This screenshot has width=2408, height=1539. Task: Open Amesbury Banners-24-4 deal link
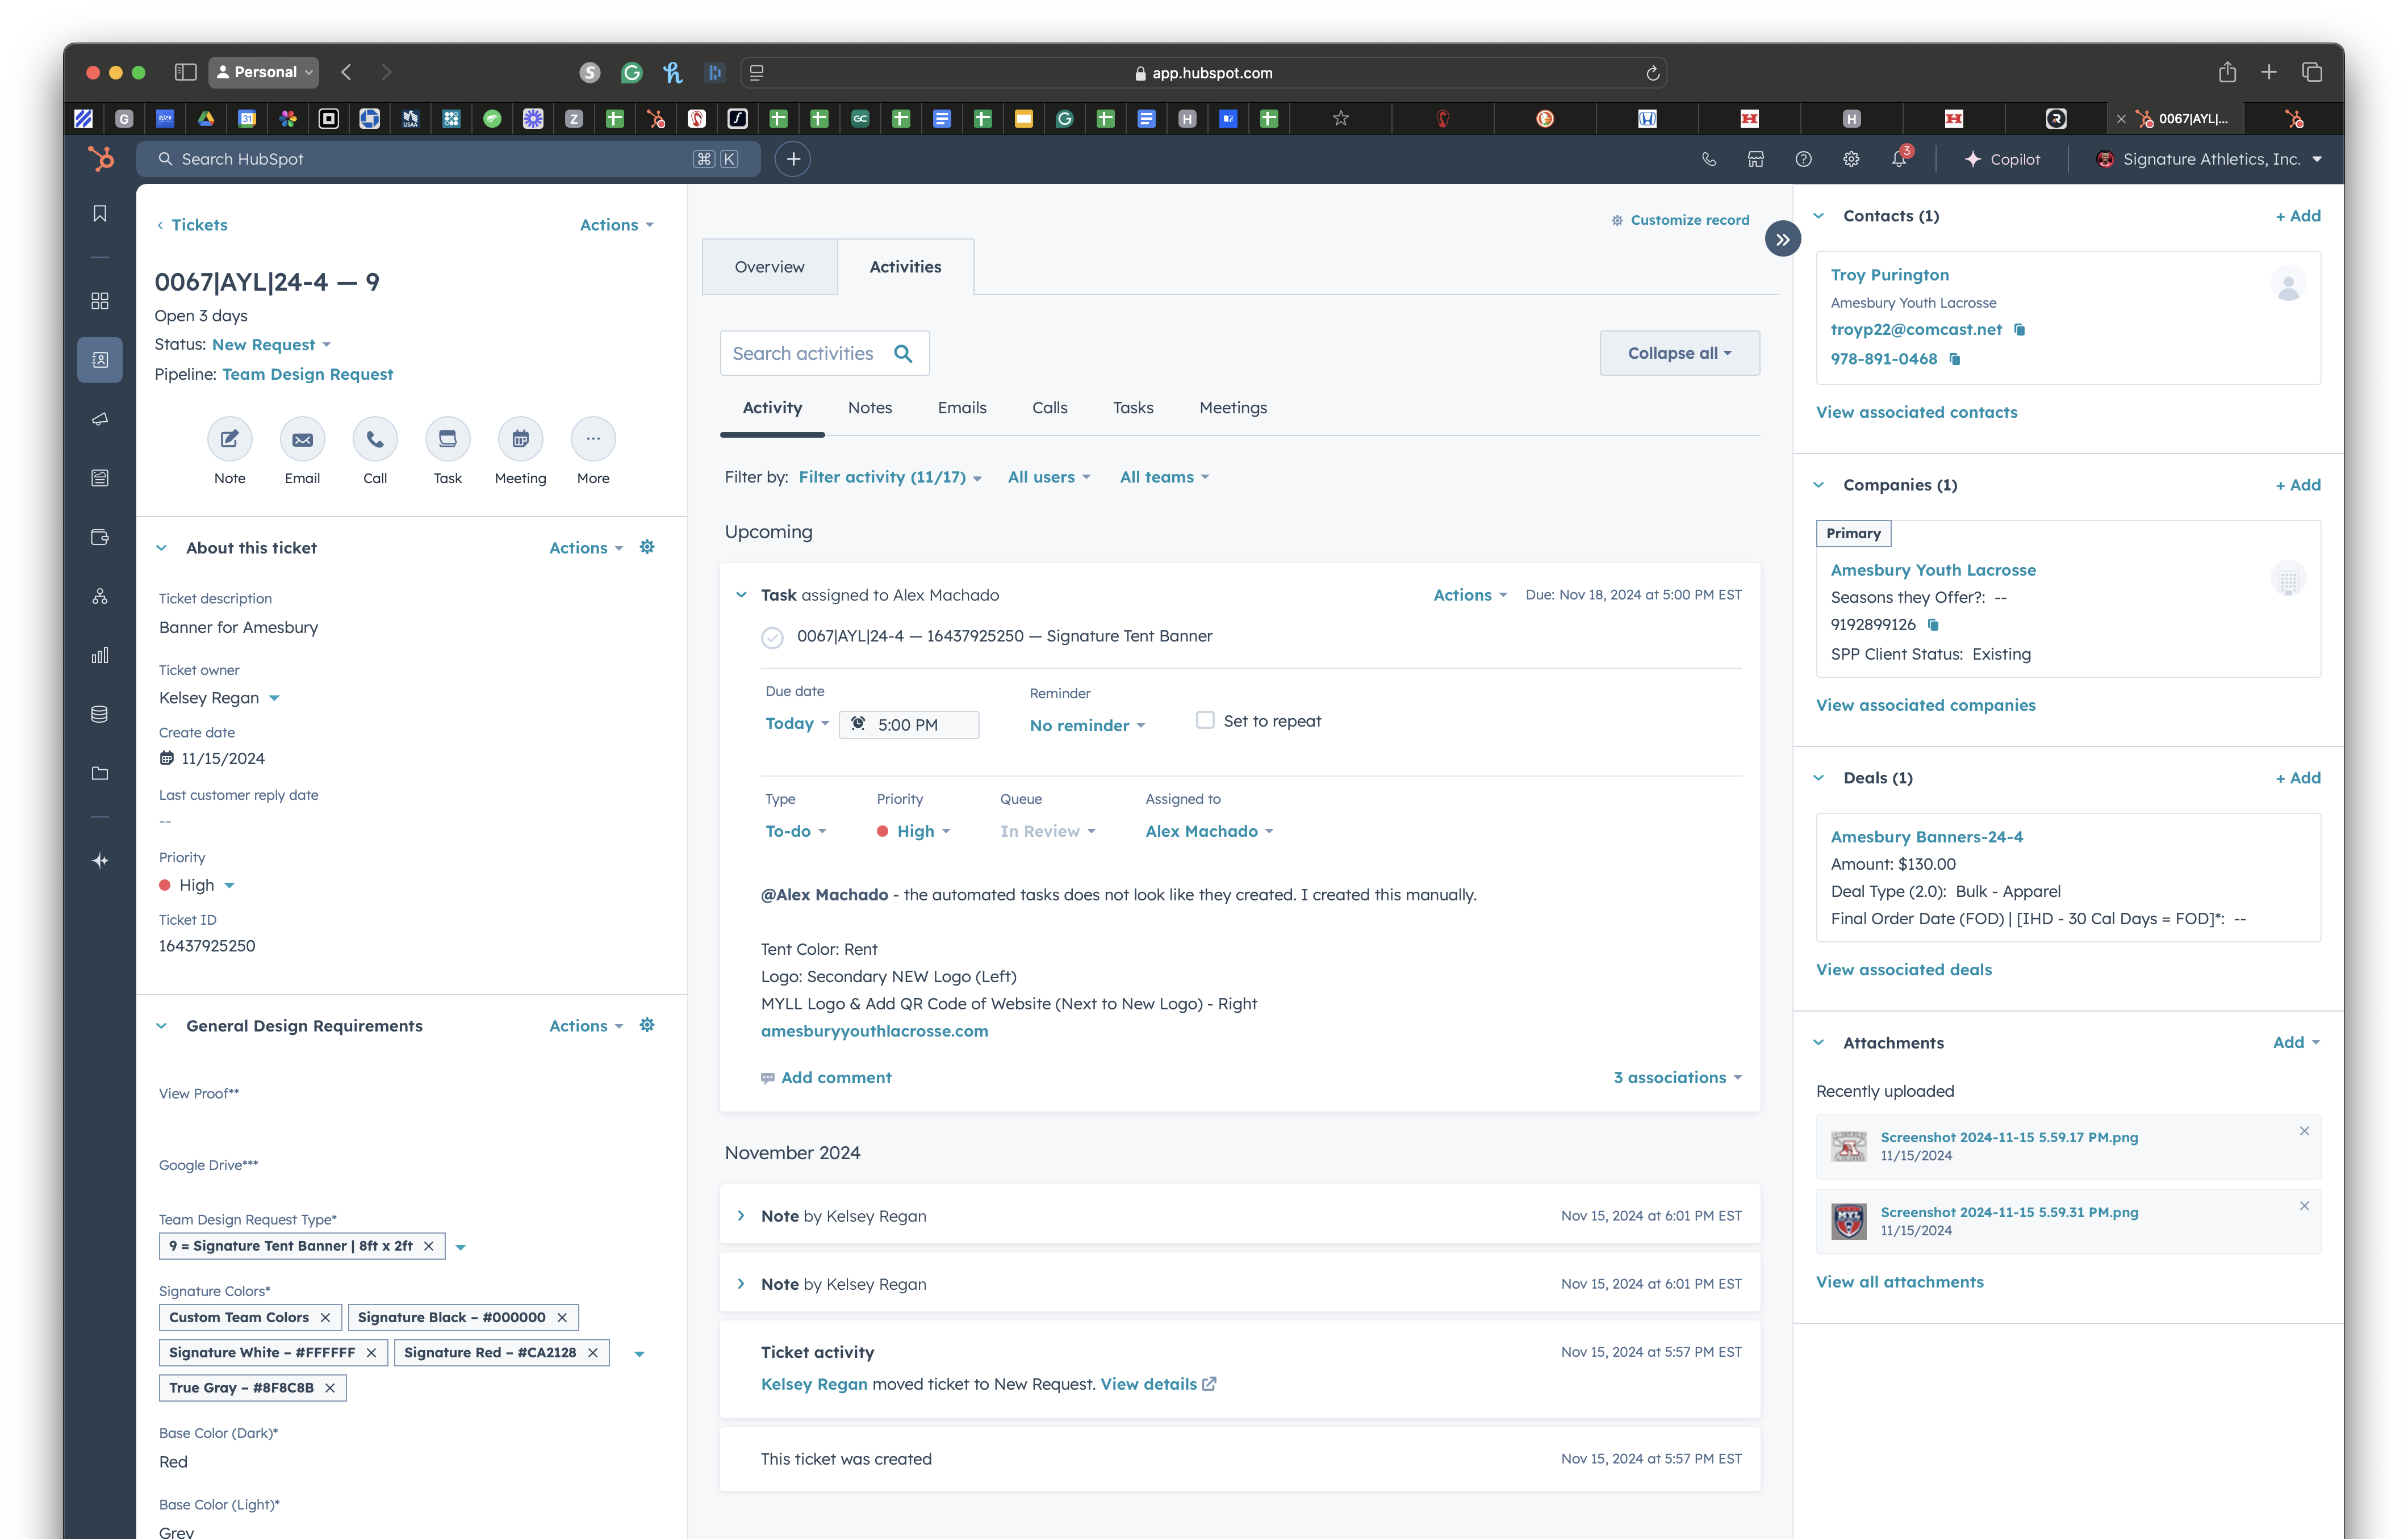pyautogui.click(x=1926, y=836)
